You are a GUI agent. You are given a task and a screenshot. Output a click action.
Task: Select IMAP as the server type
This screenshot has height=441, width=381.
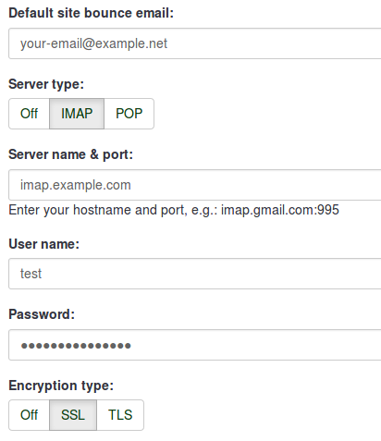pos(77,114)
